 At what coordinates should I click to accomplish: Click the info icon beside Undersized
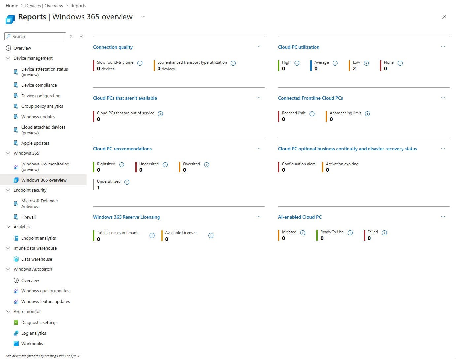(x=165, y=165)
